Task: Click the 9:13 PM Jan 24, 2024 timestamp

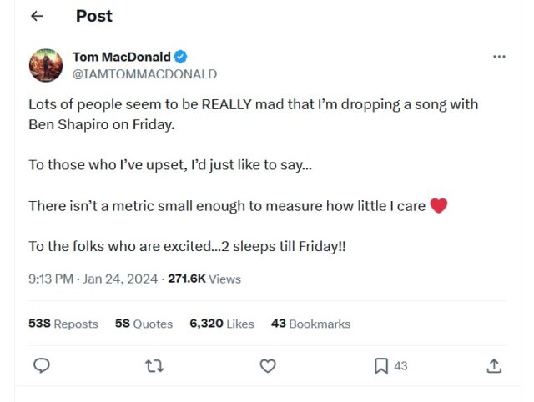Action: [93, 279]
